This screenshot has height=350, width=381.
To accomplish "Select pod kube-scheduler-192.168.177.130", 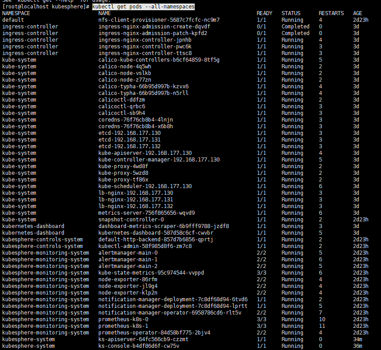I will click(145, 186).
